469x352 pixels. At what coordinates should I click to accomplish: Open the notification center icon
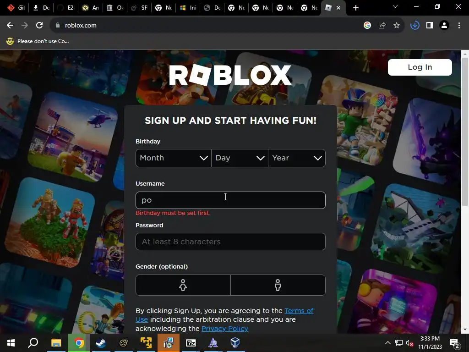point(455,343)
